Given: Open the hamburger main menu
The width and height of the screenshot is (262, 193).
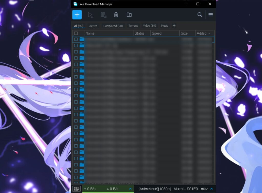Looking at the screenshot, I should pyautogui.click(x=211, y=15).
